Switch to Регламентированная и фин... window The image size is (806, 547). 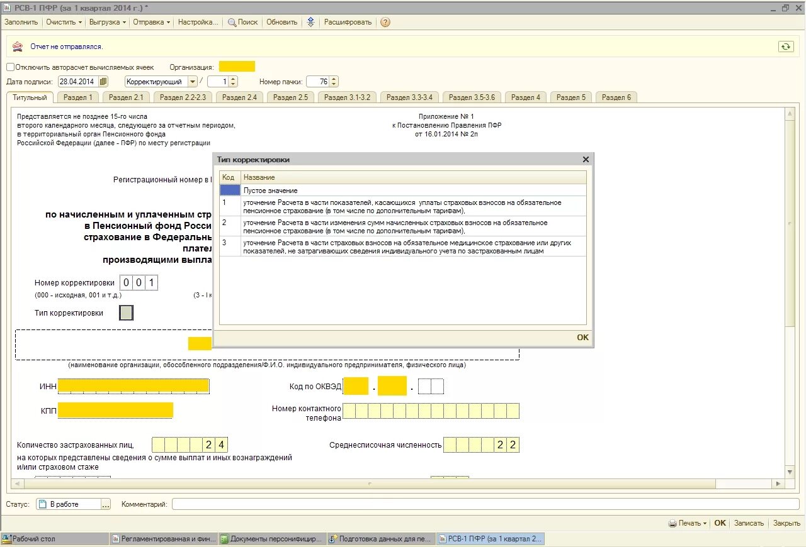coord(163,539)
